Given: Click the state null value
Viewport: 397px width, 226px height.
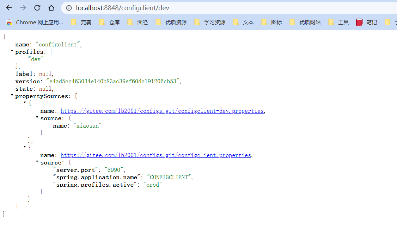Looking at the screenshot, I should pyautogui.click(x=45, y=89).
